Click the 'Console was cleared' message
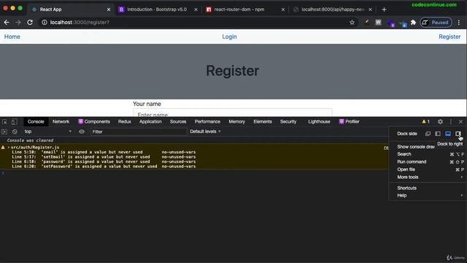The image size is (467, 263). click(x=30, y=140)
